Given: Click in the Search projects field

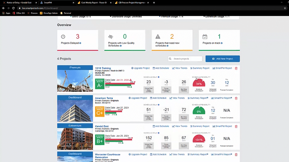Looking at the screenshot, I should 185,59.
